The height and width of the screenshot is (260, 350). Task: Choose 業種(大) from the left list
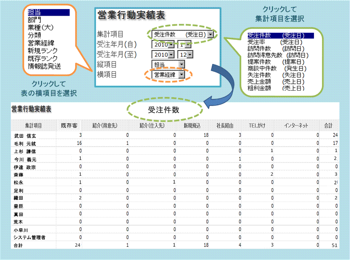(x=41, y=28)
